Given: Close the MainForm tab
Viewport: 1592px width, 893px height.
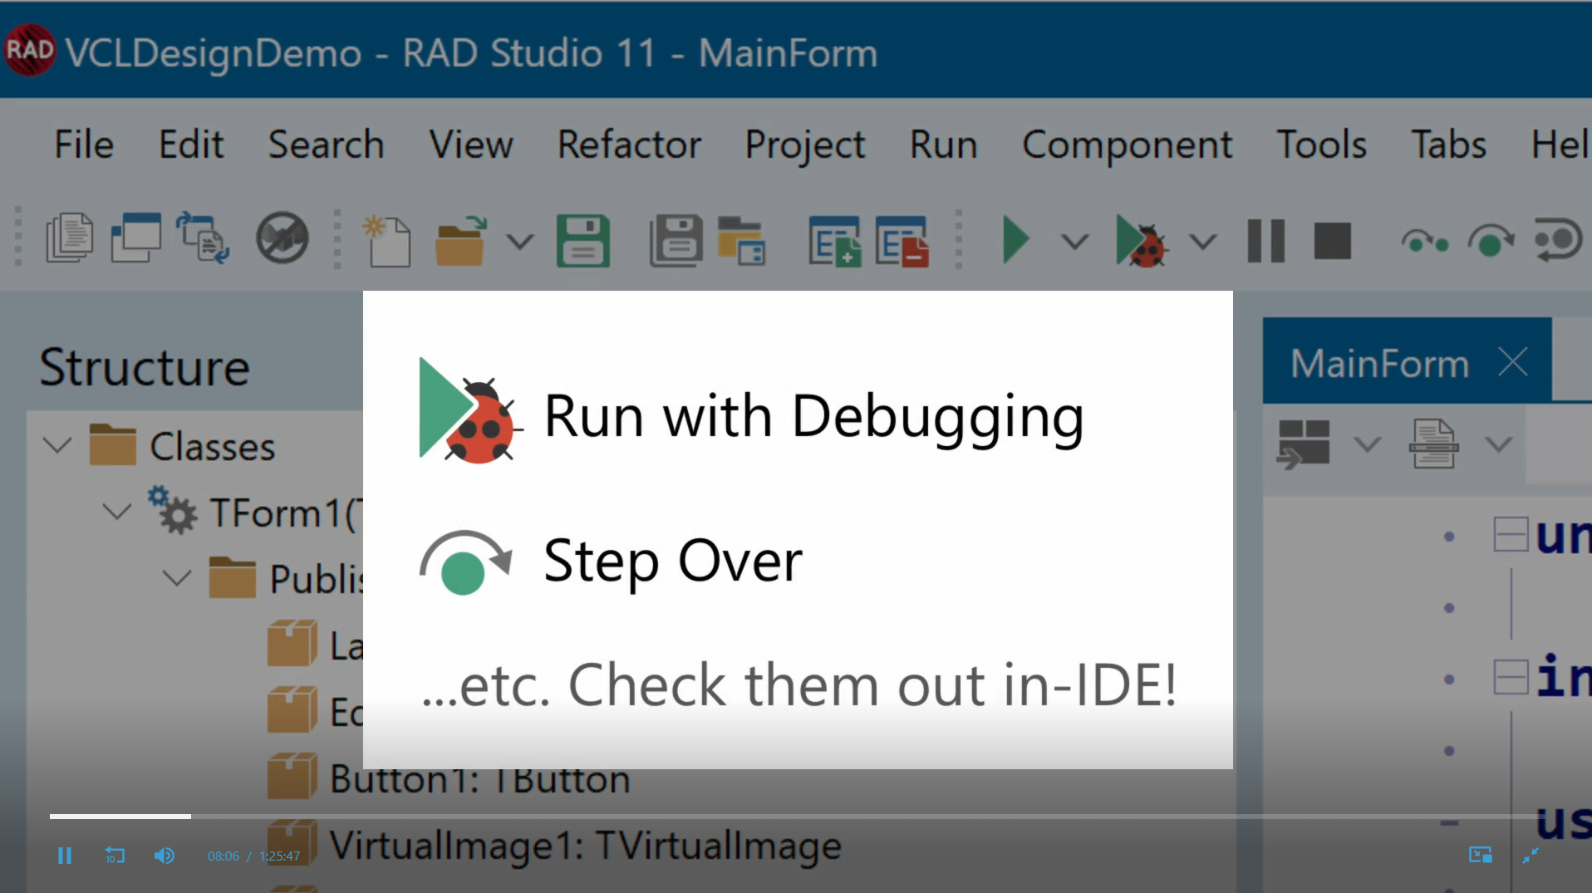Looking at the screenshot, I should (x=1513, y=362).
